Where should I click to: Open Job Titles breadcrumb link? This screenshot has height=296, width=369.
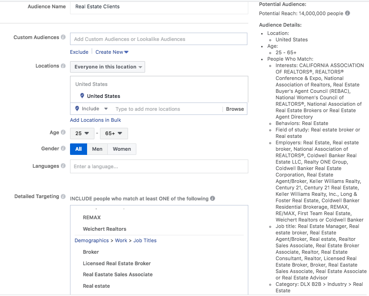tap(145, 240)
